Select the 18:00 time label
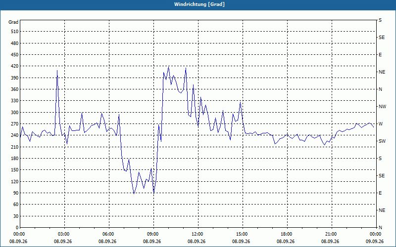The width and height of the screenshot is (396, 247). 287,234
